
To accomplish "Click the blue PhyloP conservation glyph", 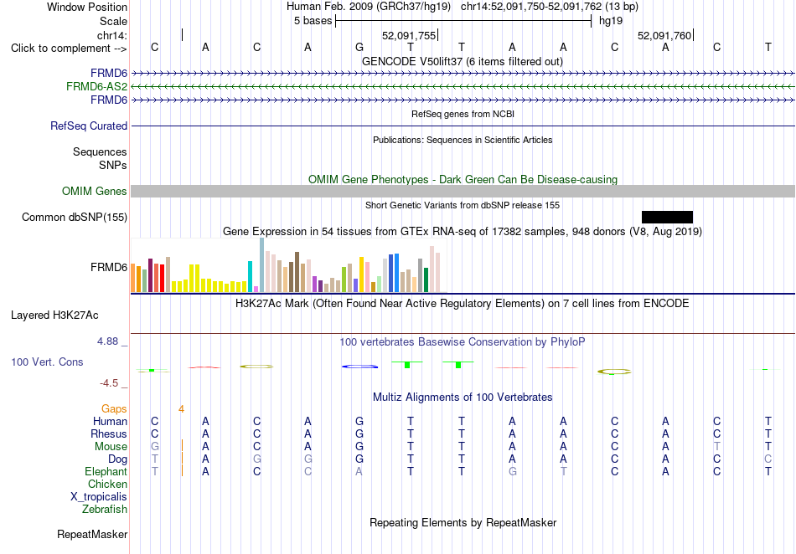I will click(x=360, y=366).
